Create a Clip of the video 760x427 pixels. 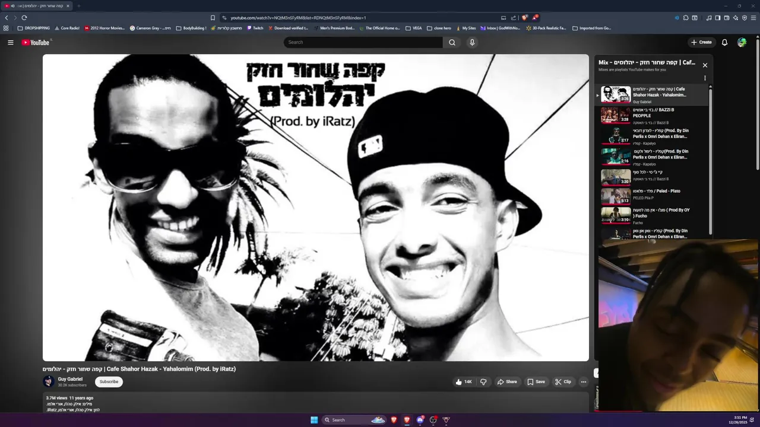563,382
